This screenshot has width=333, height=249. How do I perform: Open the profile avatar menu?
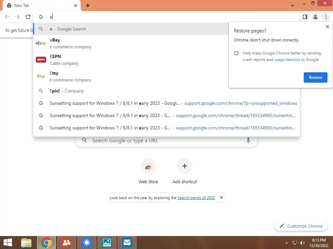[315, 17]
